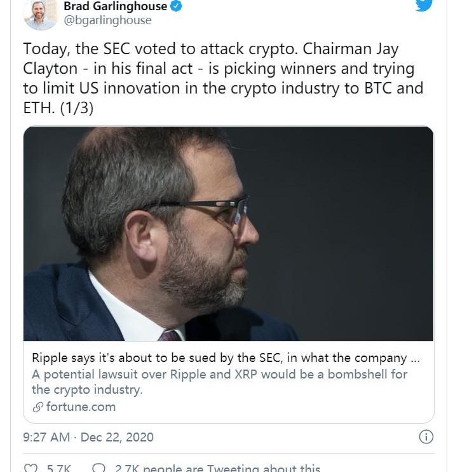Viewport: 453px width, 472px height.
Task: Visit the fortune.com source link
Action: click(x=81, y=407)
